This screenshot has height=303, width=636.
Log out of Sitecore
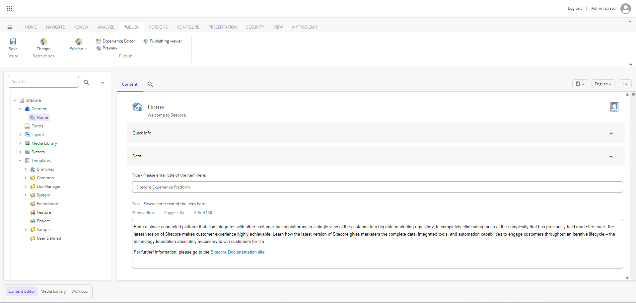click(x=575, y=8)
